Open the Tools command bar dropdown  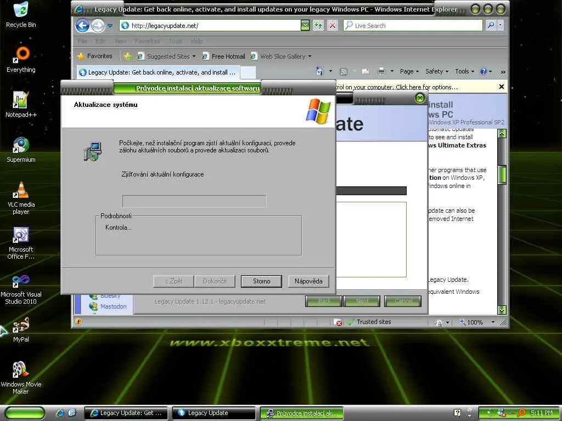464,71
